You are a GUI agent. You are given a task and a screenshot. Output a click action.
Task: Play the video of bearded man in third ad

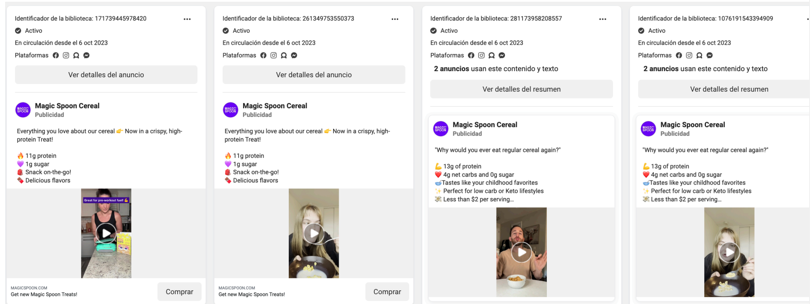[522, 252]
